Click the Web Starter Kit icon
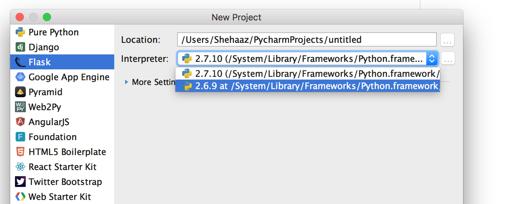Image resolution: width=514 pixels, height=204 pixels. [20, 197]
